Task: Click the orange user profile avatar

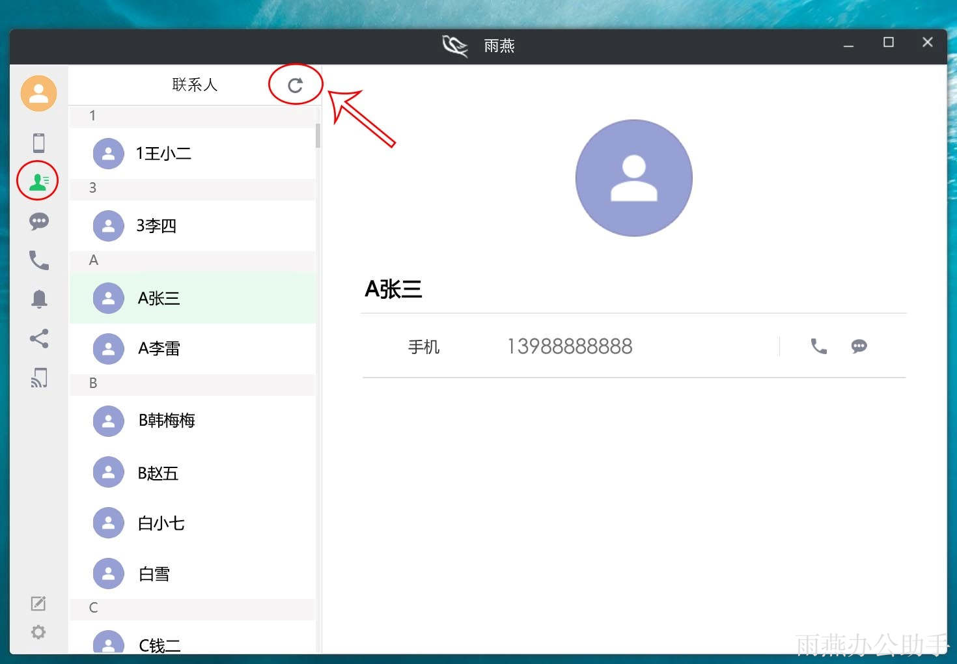Action: 39,93
